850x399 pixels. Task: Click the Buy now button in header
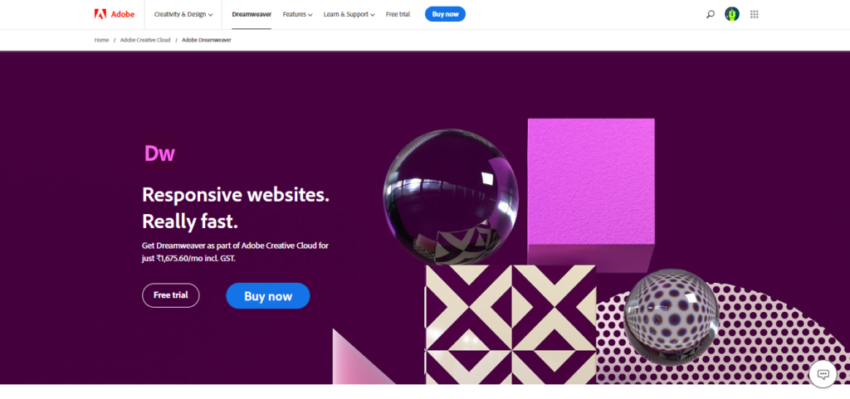coord(445,14)
